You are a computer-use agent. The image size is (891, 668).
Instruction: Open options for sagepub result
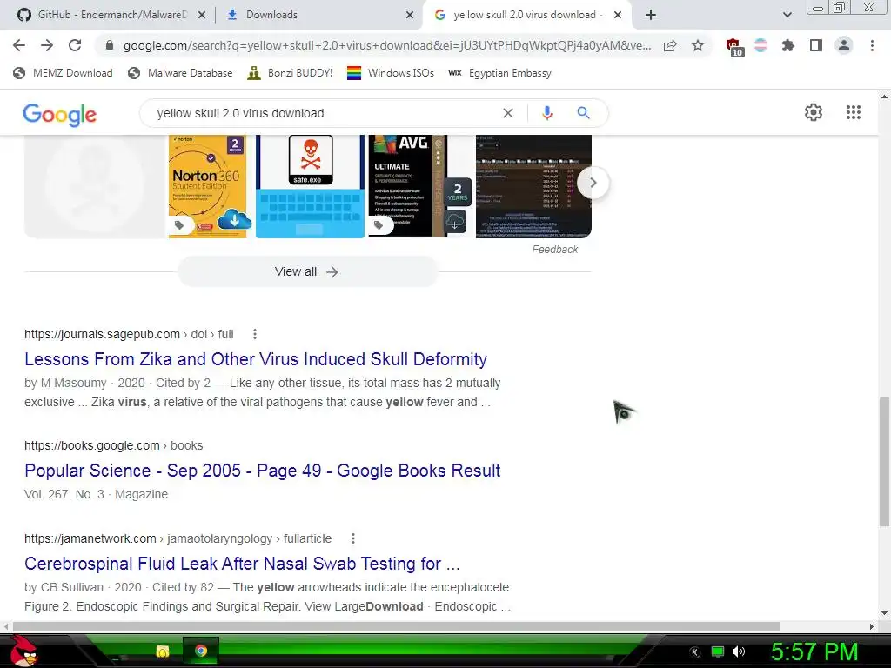(x=255, y=334)
